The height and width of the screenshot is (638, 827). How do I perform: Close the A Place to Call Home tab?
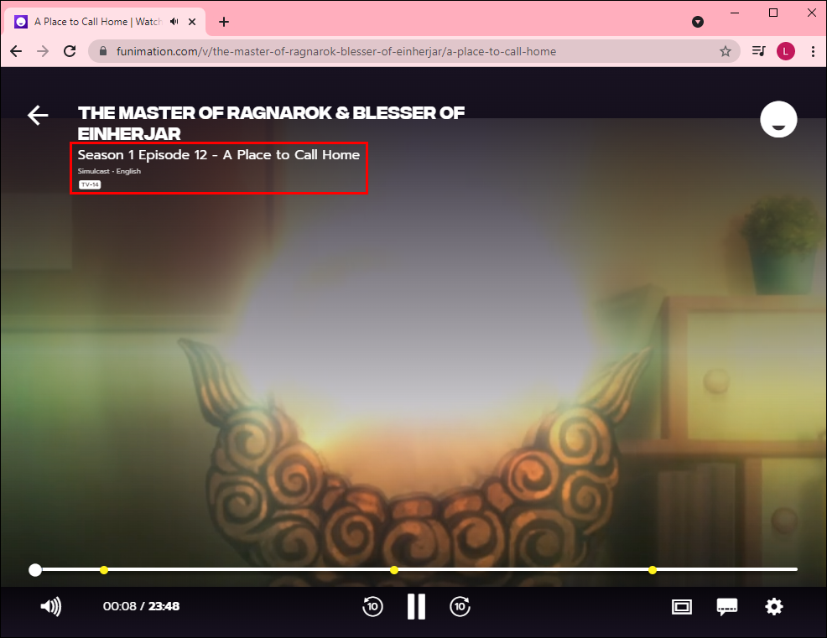(x=193, y=22)
